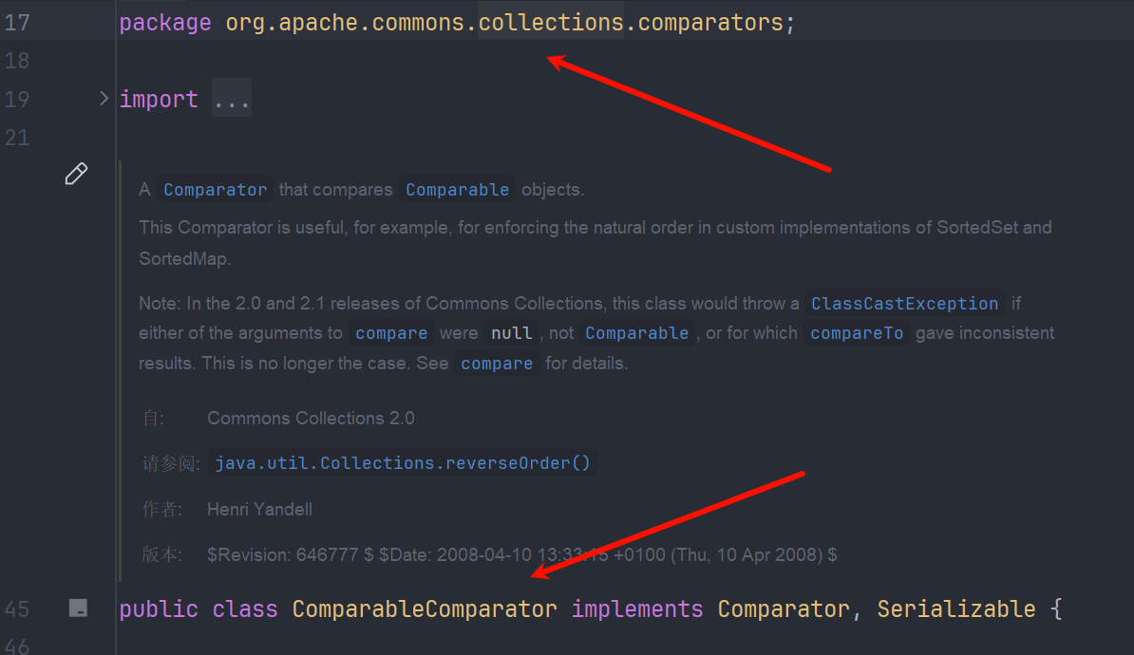The width and height of the screenshot is (1134, 655).
Task: Click the Comparator interface in class declaration
Action: click(784, 608)
